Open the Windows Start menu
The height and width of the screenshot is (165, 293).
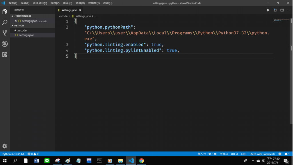tap(5, 161)
